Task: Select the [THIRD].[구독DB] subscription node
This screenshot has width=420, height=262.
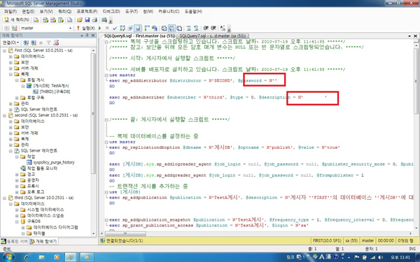Action: [55, 92]
